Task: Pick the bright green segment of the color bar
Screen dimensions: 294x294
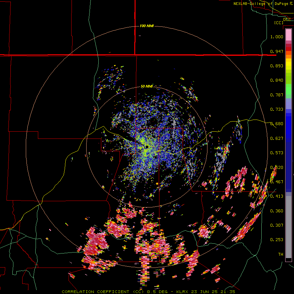Action: [288, 89]
